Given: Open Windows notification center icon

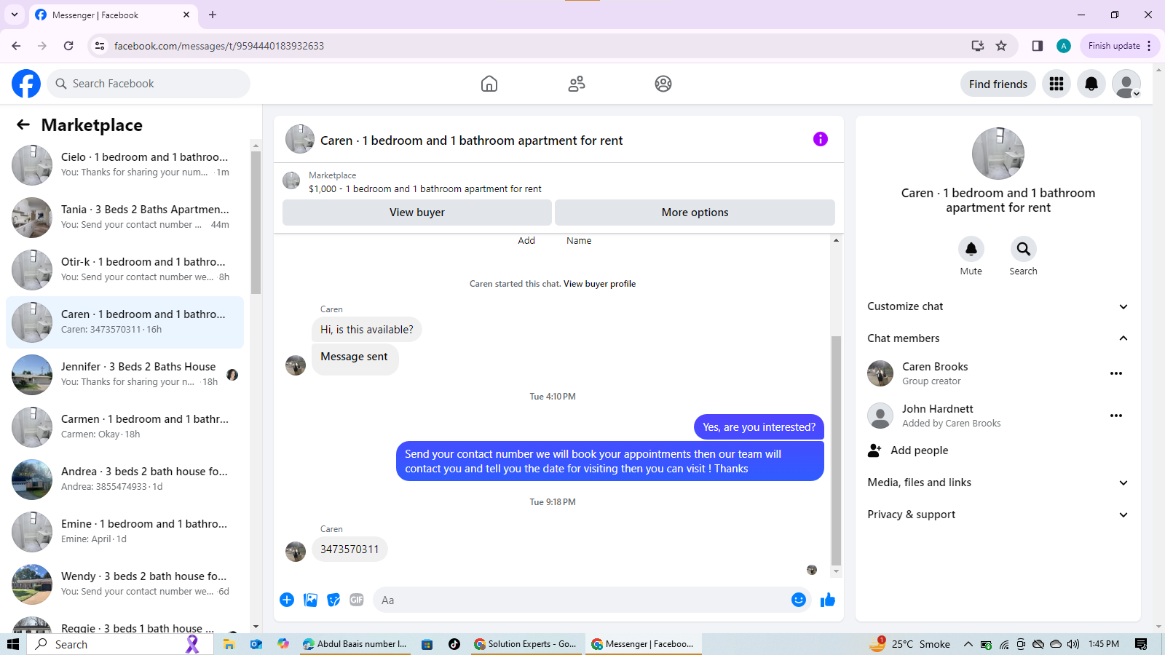Looking at the screenshot, I should click(1141, 644).
